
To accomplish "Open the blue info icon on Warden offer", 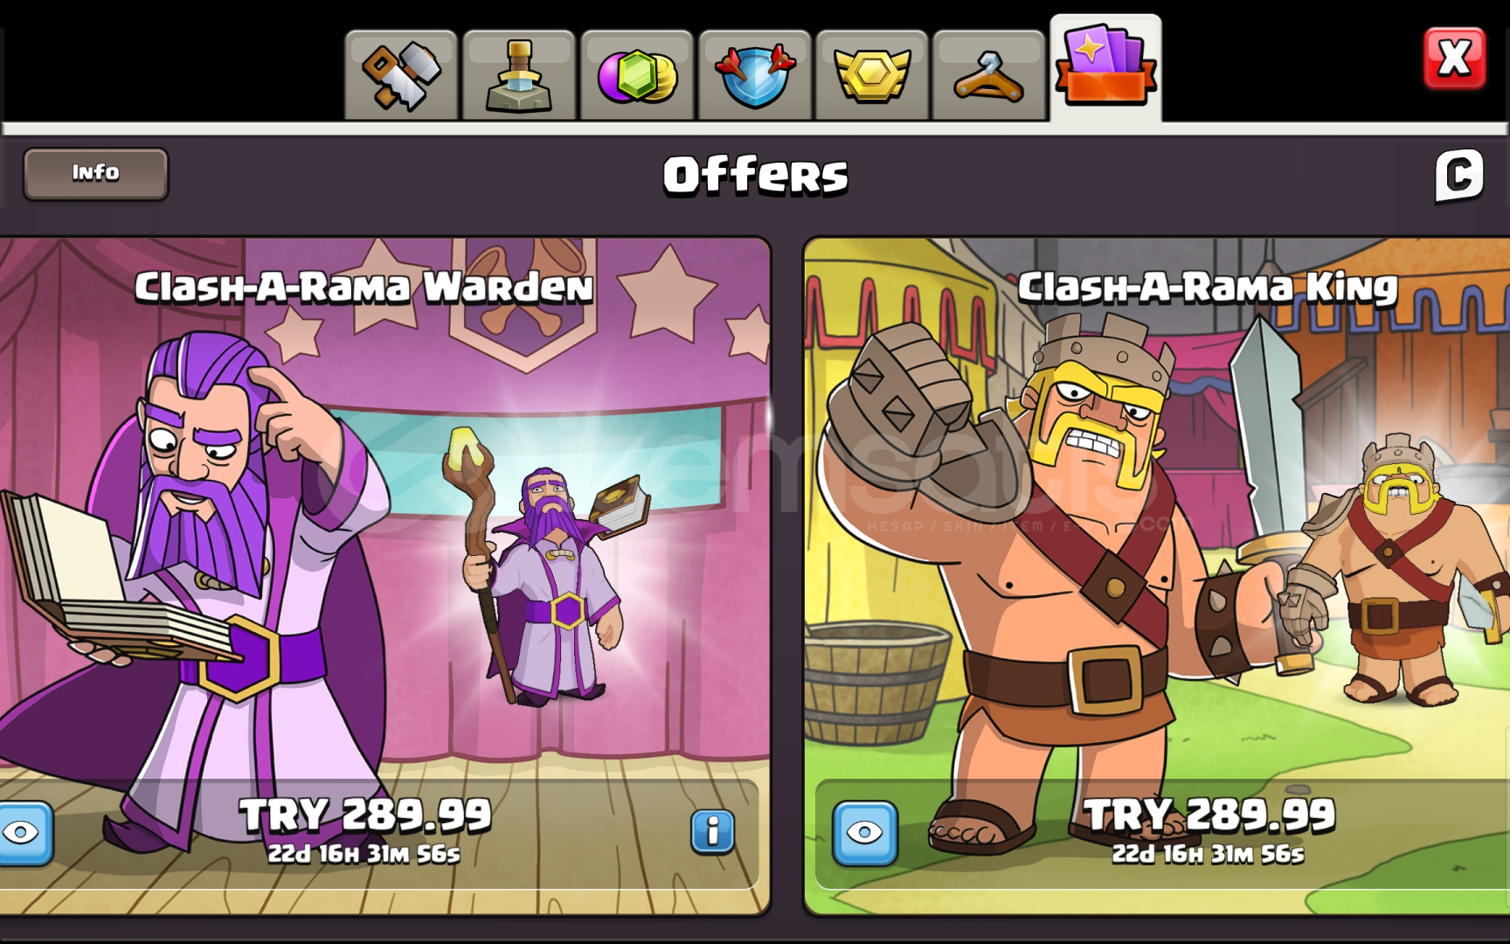I will tap(713, 831).
